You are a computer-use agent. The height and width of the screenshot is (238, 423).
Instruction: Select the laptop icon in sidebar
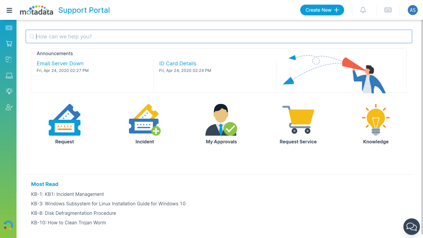[9, 75]
